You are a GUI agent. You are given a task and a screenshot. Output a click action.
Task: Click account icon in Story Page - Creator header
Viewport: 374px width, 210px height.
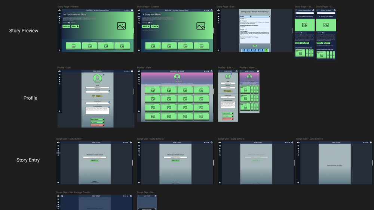(211, 10)
